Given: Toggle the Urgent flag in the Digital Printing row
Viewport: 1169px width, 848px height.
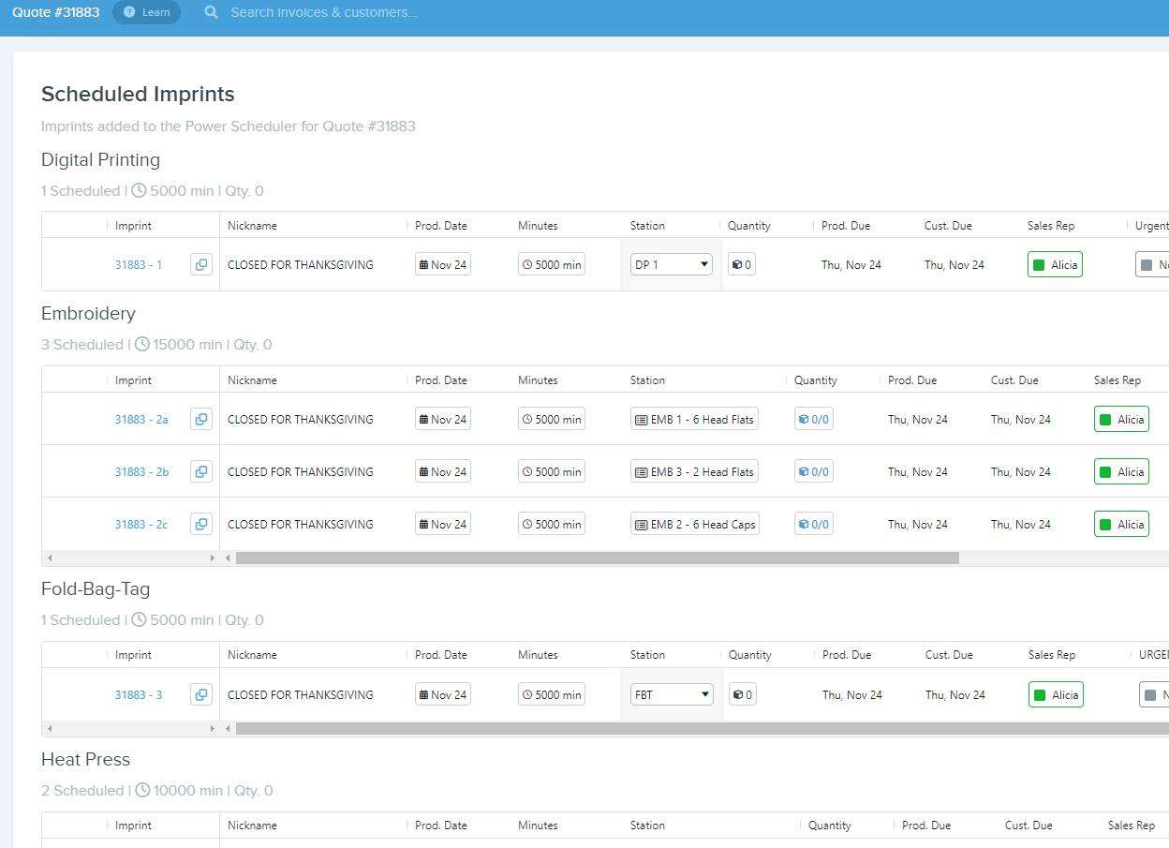Looking at the screenshot, I should (x=1152, y=264).
